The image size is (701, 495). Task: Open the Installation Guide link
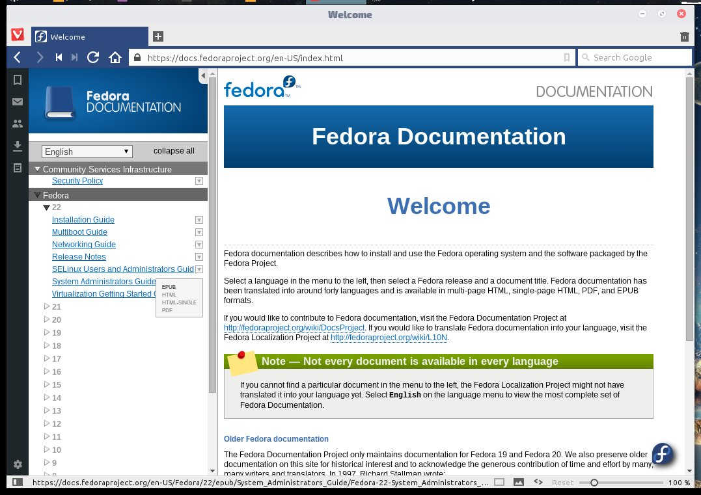[x=83, y=220]
